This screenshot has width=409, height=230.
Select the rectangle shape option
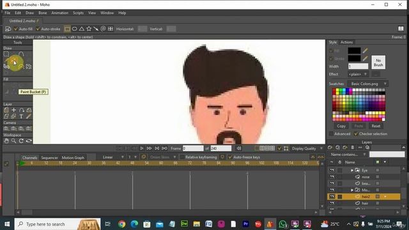[67, 29]
